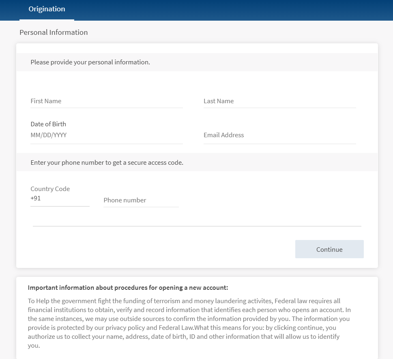
Task: Click the secure access code instruction banner
Action: tap(107, 163)
